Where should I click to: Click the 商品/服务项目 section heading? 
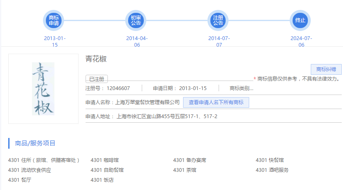click(x=35, y=143)
